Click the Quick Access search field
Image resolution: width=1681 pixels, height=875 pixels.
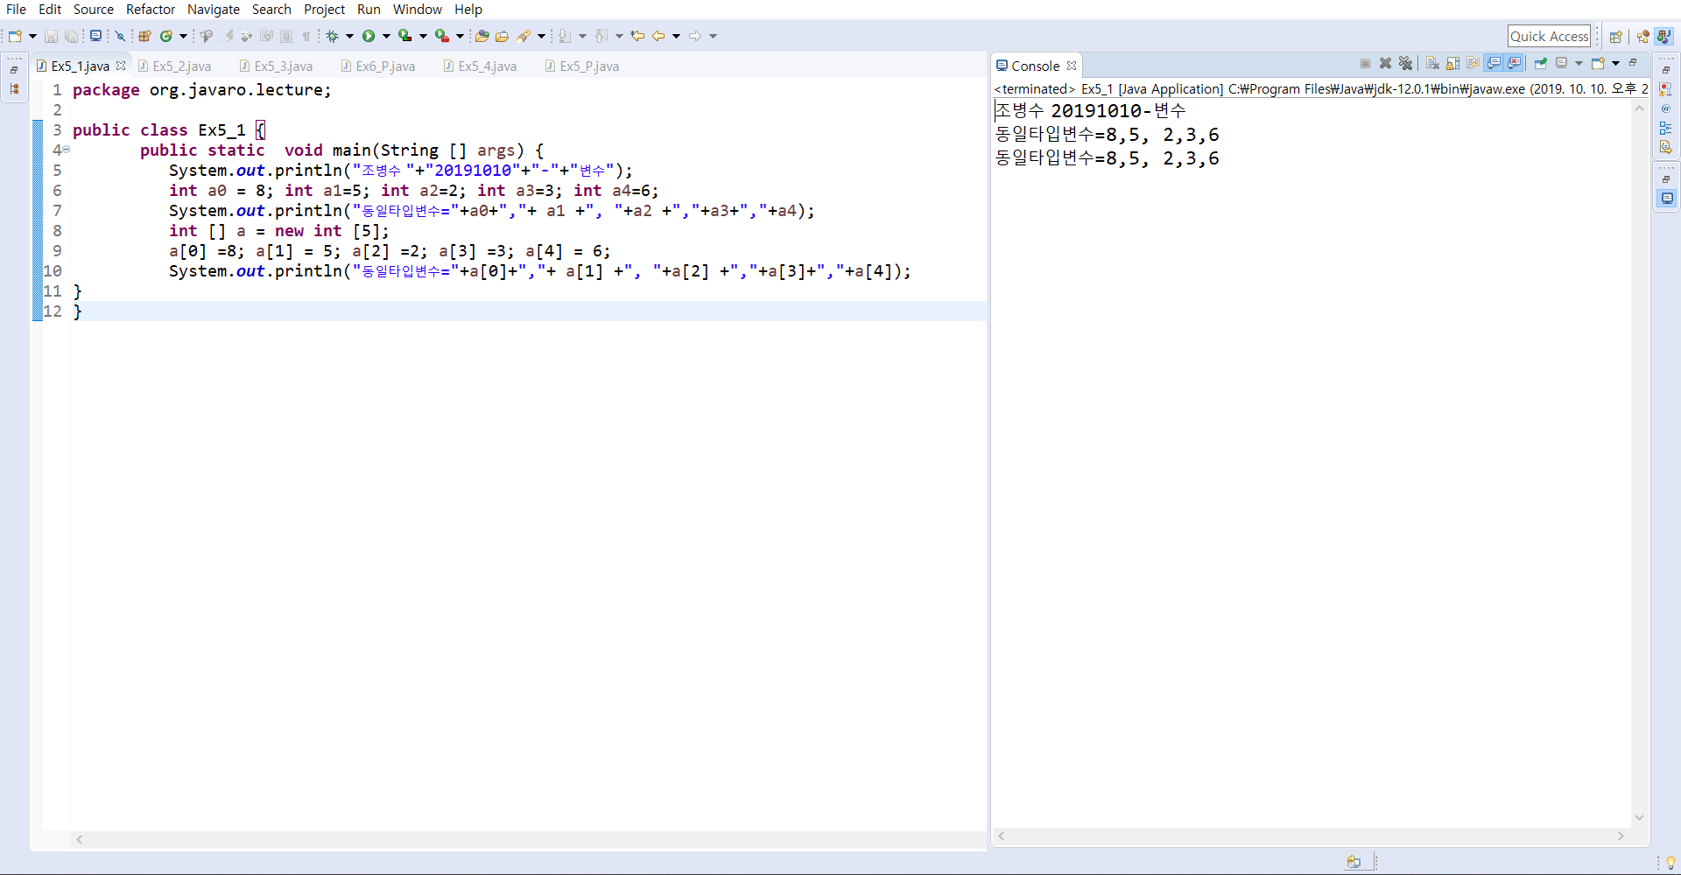click(x=1549, y=36)
